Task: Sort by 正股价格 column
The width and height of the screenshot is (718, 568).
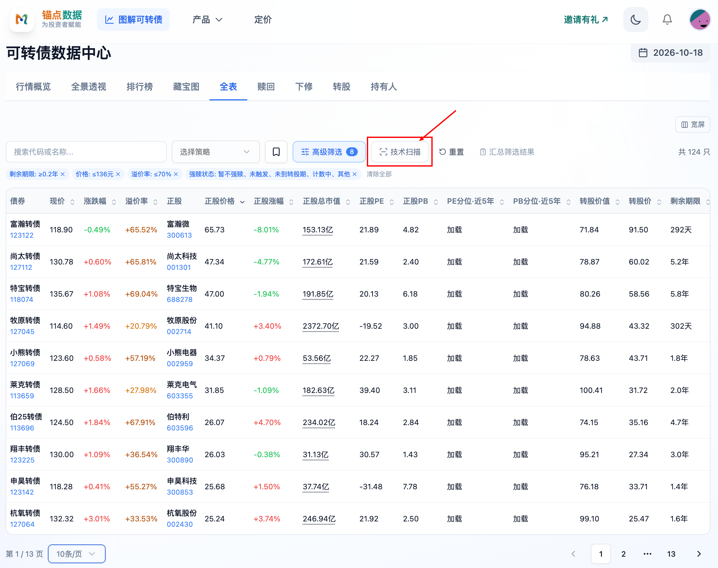Action: [x=242, y=202]
